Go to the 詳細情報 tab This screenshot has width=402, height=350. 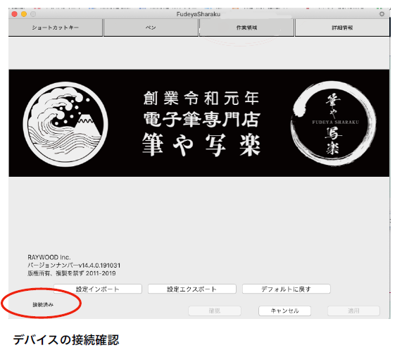[x=342, y=27]
